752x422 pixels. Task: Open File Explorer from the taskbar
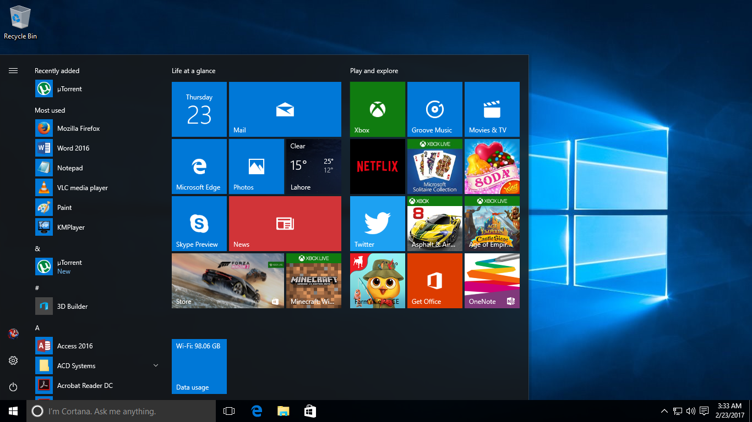pos(283,411)
